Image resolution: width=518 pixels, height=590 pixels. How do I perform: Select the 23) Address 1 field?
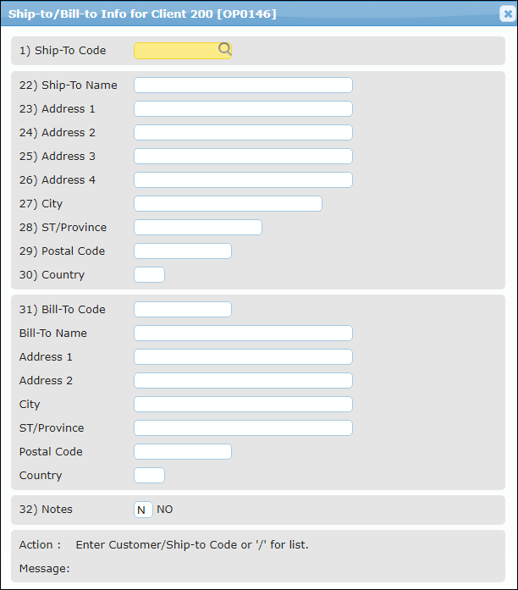[x=243, y=108]
